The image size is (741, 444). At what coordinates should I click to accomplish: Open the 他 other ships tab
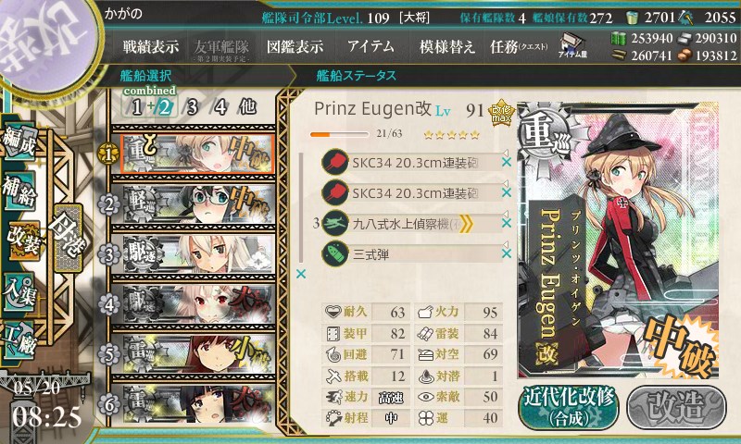(x=247, y=107)
